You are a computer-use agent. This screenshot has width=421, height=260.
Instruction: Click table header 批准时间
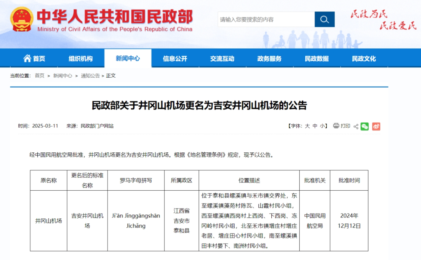click(349, 180)
